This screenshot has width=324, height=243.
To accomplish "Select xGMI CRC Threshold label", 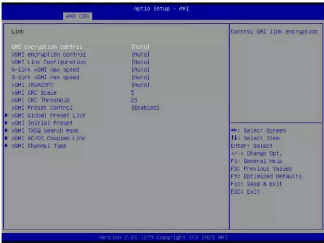I will tap(41, 100).
